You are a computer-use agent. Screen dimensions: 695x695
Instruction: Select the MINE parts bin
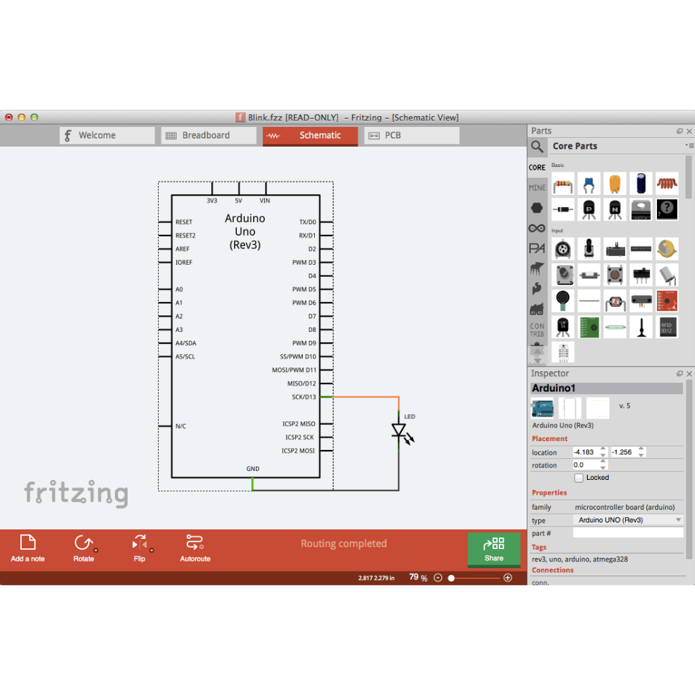click(537, 188)
